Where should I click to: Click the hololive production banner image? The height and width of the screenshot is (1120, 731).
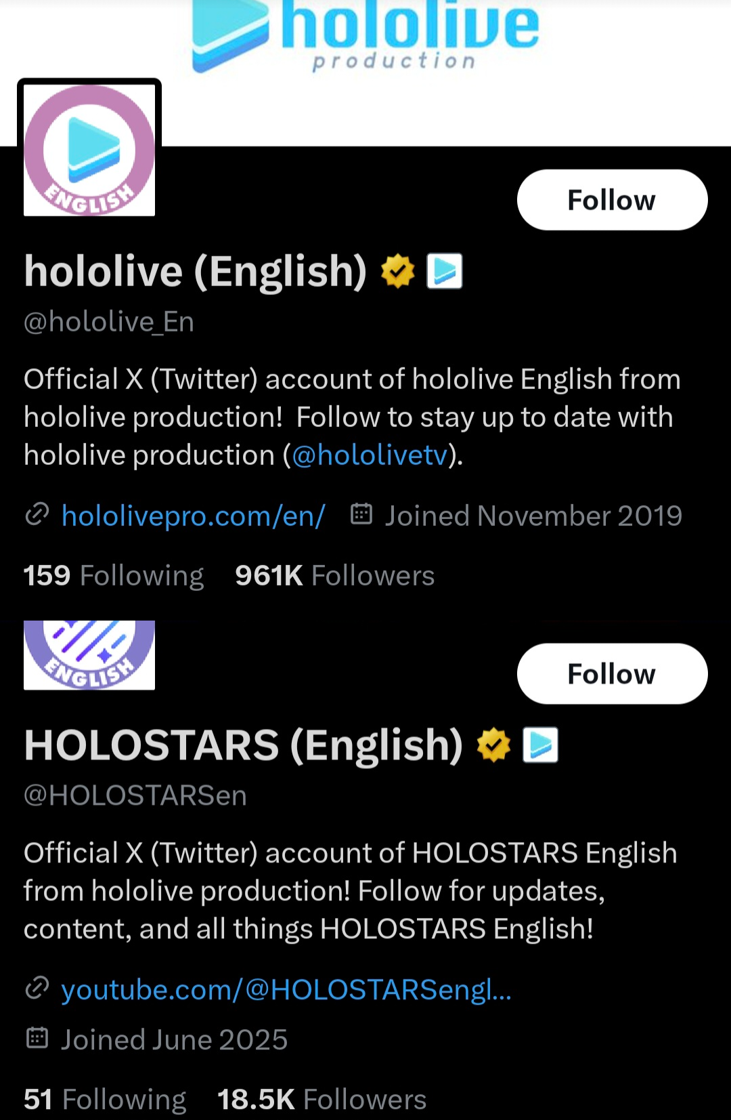[365, 37]
